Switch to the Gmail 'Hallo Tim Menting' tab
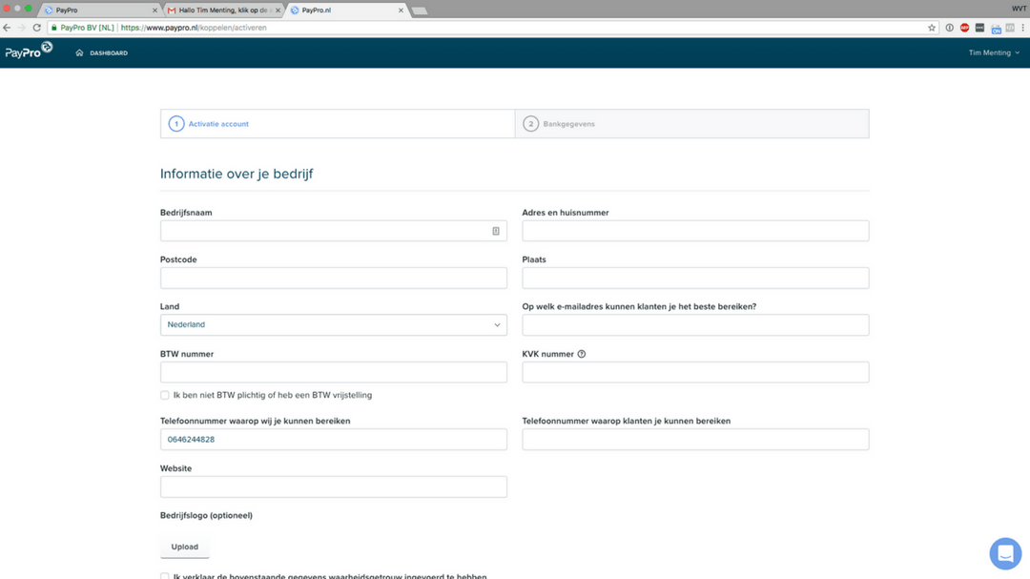This screenshot has width=1030, height=579. (x=223, y=10)
